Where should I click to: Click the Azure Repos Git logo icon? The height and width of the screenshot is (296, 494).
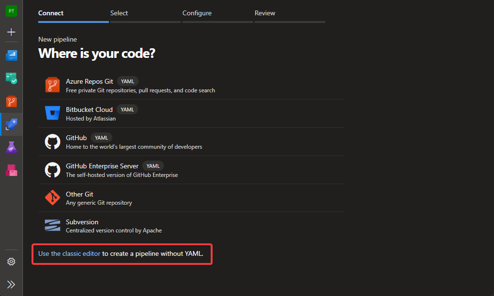tap(53, 85)
